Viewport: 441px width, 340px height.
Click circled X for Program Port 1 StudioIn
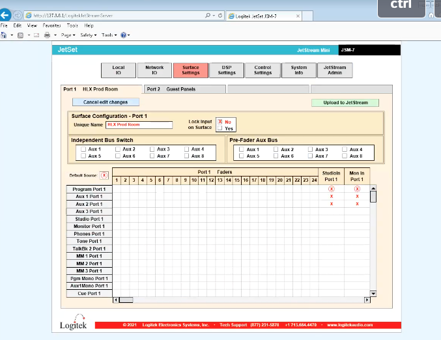332,189
